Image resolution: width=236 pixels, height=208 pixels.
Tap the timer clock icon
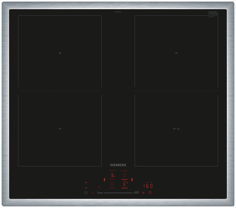150,193
